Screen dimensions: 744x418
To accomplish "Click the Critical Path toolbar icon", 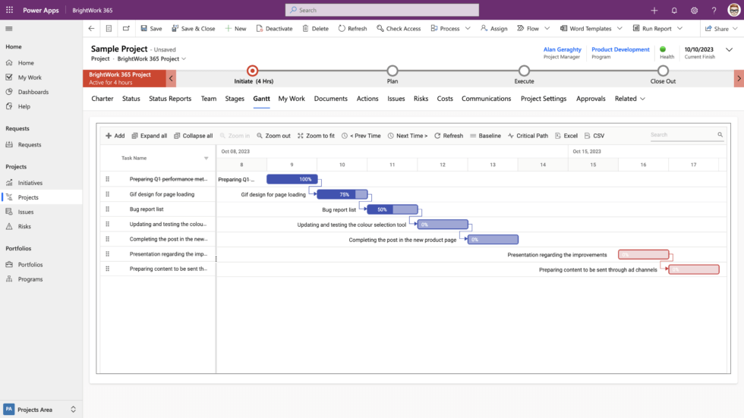I will [x=511, y=136].
